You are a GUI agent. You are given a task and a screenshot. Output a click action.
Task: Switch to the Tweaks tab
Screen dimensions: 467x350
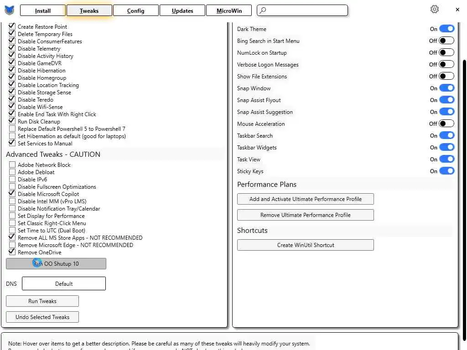tap(89, 11)
